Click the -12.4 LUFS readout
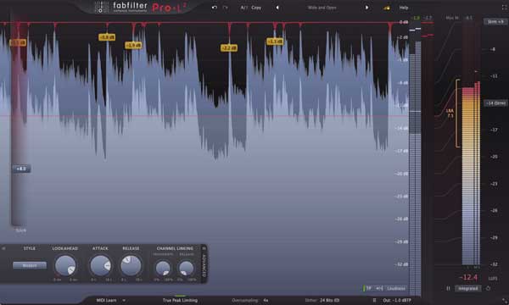The height and width of the screenshot is (305, 509). [468, 277]
